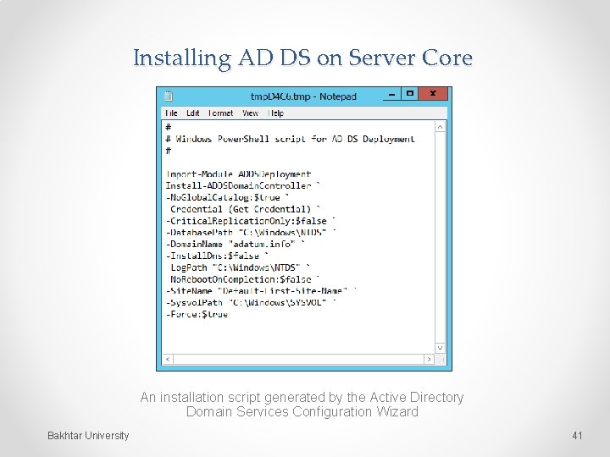610x457 pixels.
Task: Click the '-Force:$true' line
Action: [x=197, y=314]
